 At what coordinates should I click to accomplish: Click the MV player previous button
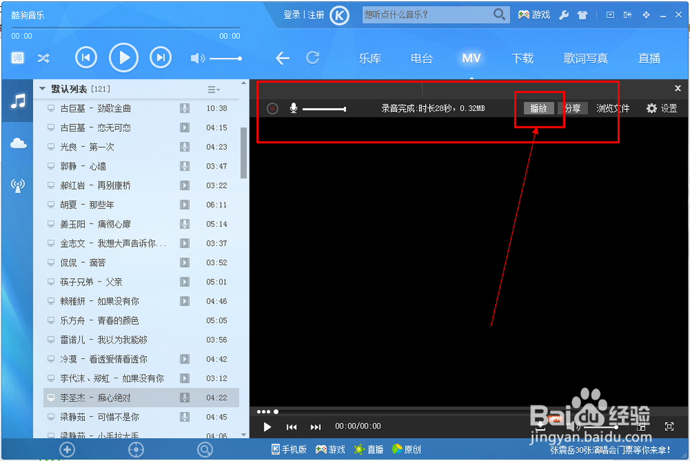pos(291,426)
